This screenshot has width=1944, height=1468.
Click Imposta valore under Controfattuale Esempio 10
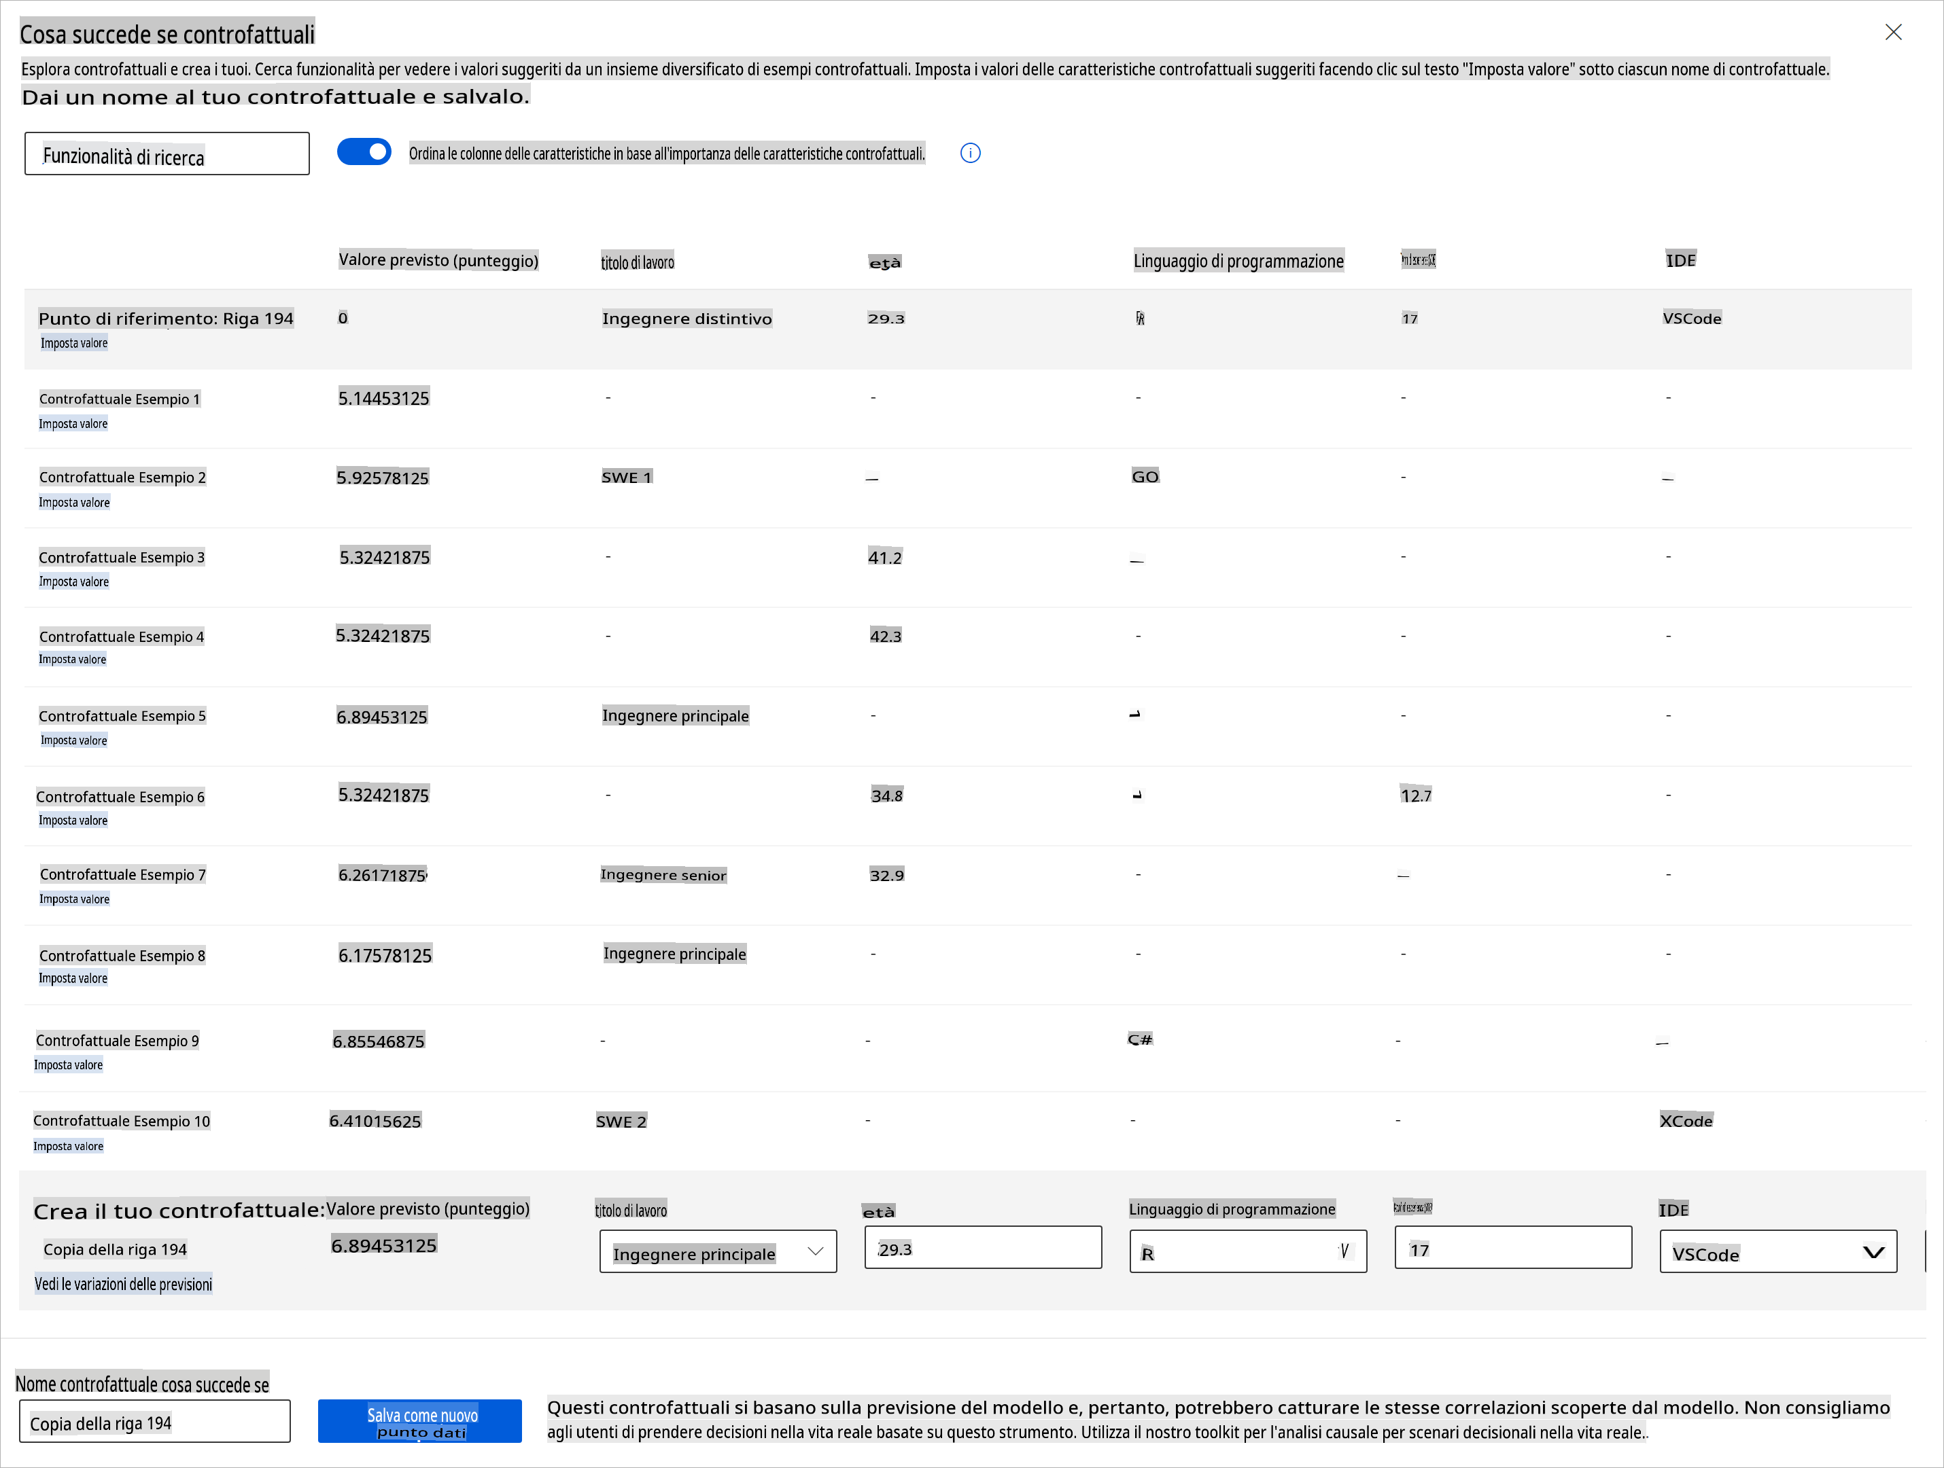(x=69, y=1145)
